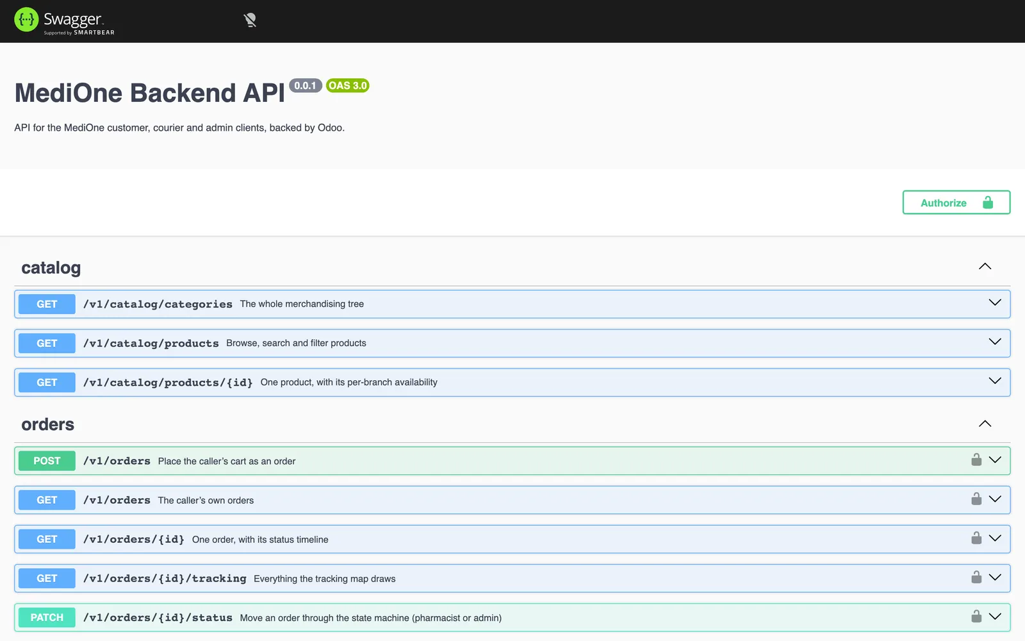This screenshot has height=641, width=1025.
Task: Click GET badge of /v1/catalog/products
Action: (47, 343)
